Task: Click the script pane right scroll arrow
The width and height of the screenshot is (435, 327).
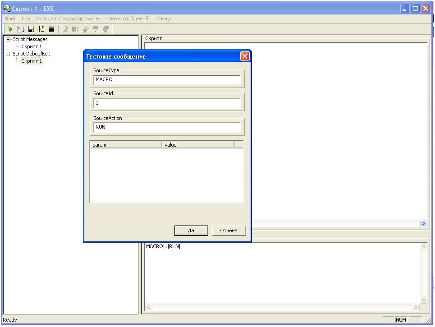Action: 423,224
